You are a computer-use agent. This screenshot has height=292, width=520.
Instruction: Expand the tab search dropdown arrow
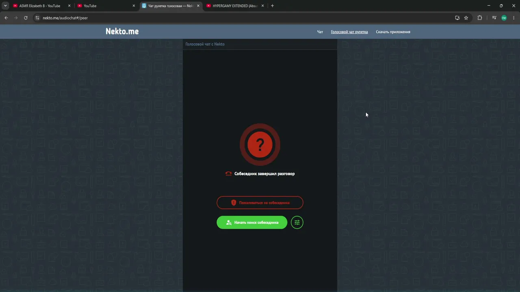coord(5,6)
